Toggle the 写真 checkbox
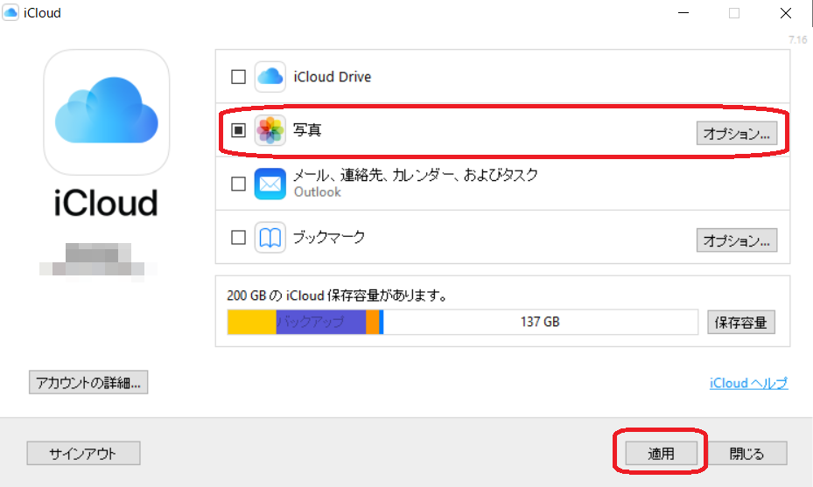Viewport: 813px width, 487px height. [x=238, y=130]
